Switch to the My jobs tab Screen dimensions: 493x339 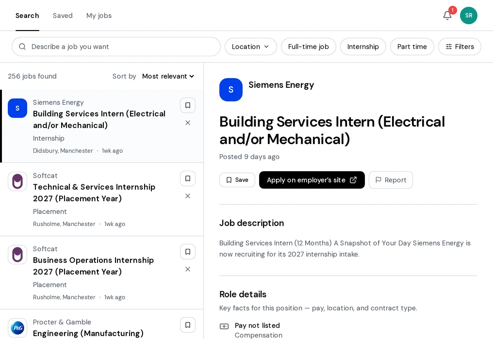click(99, 16)
